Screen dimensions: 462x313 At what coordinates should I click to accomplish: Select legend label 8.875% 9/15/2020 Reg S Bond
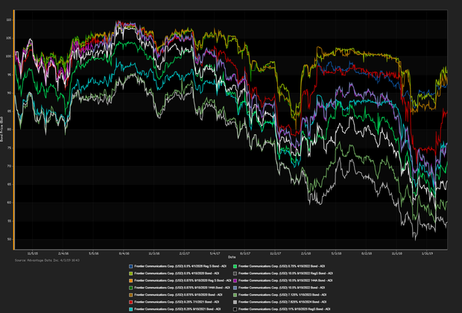pyautogui.click(x=183, y=280)
